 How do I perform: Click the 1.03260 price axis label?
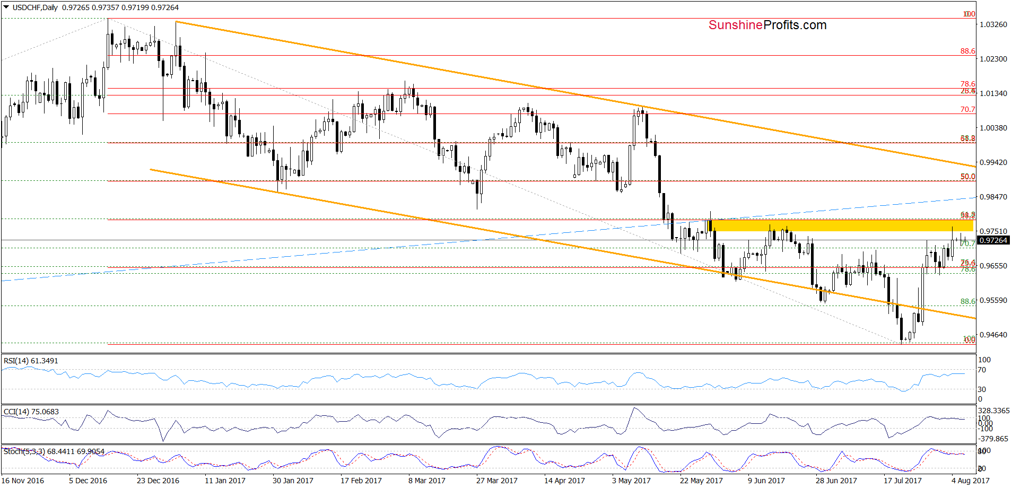click(993, 24)
